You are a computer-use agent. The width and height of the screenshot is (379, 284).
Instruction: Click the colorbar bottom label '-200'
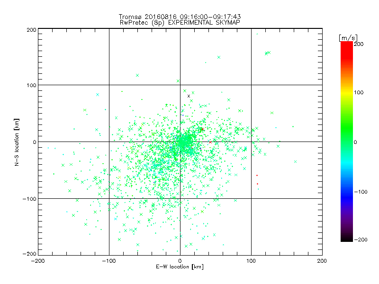click(361, 240)
